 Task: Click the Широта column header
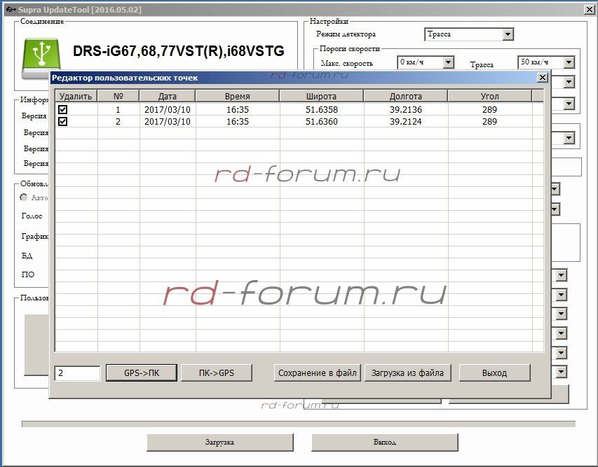point(321,97)
